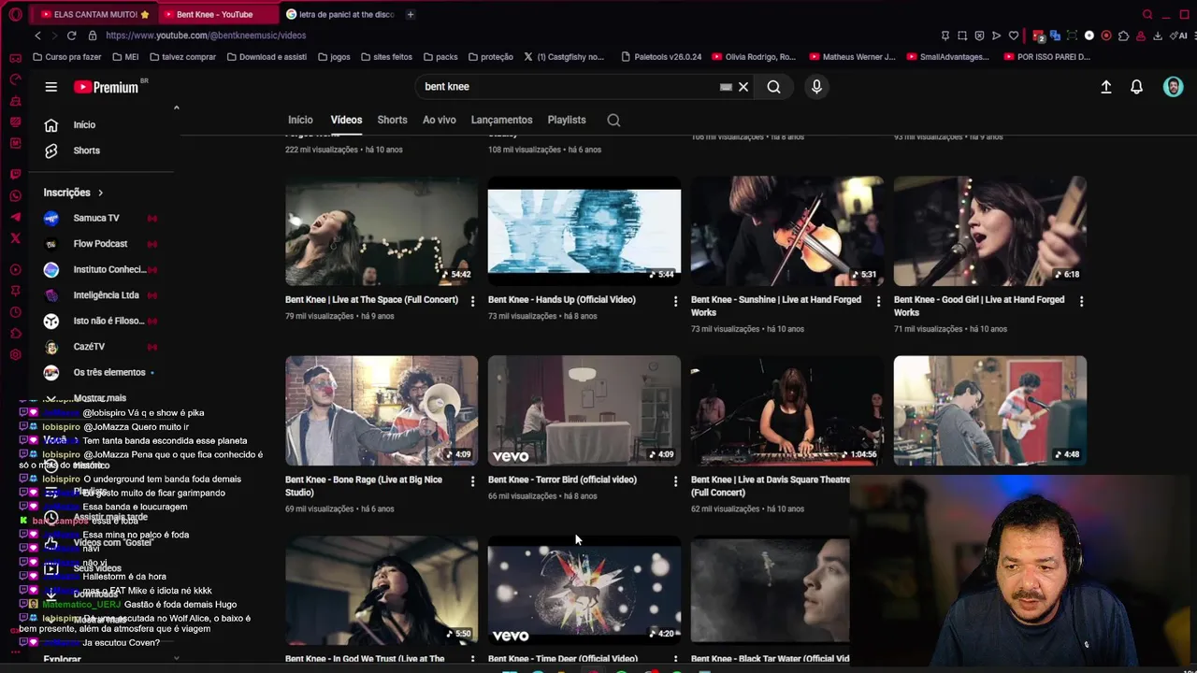Submit search with the magnifier button

(x=773, y=87)
